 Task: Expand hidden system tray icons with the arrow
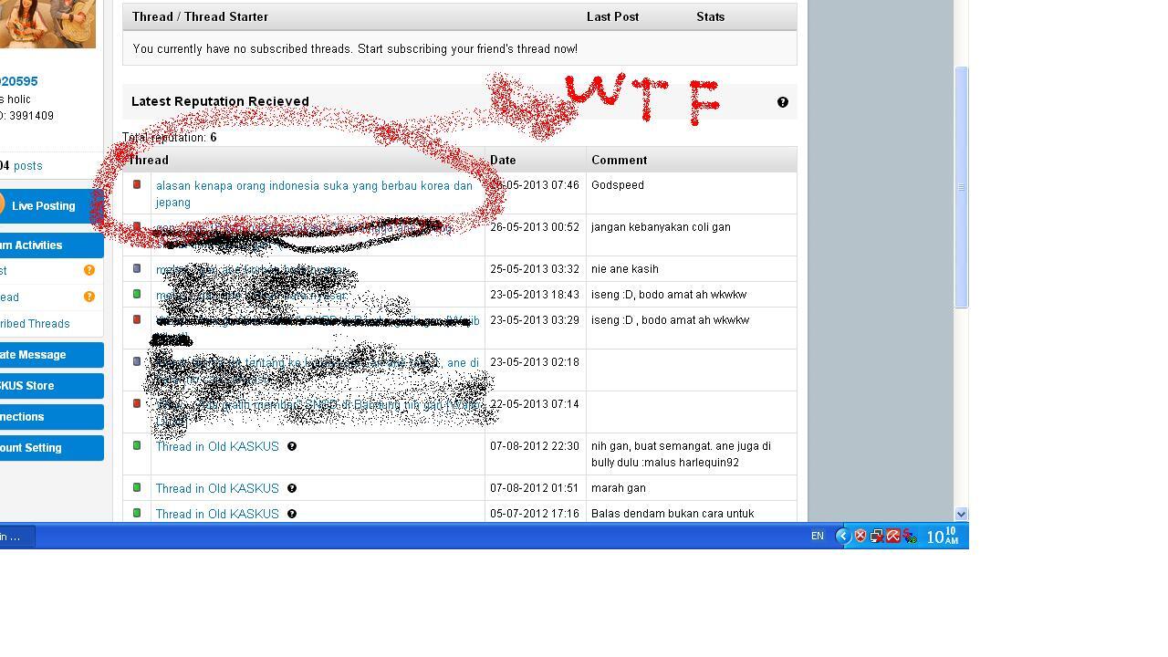click(844, 537)
